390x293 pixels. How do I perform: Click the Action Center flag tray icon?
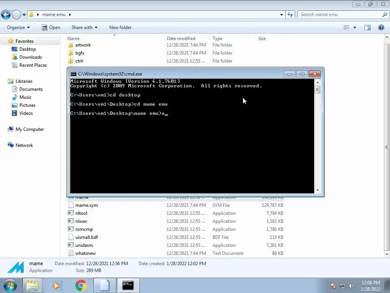tap(333, 286)
